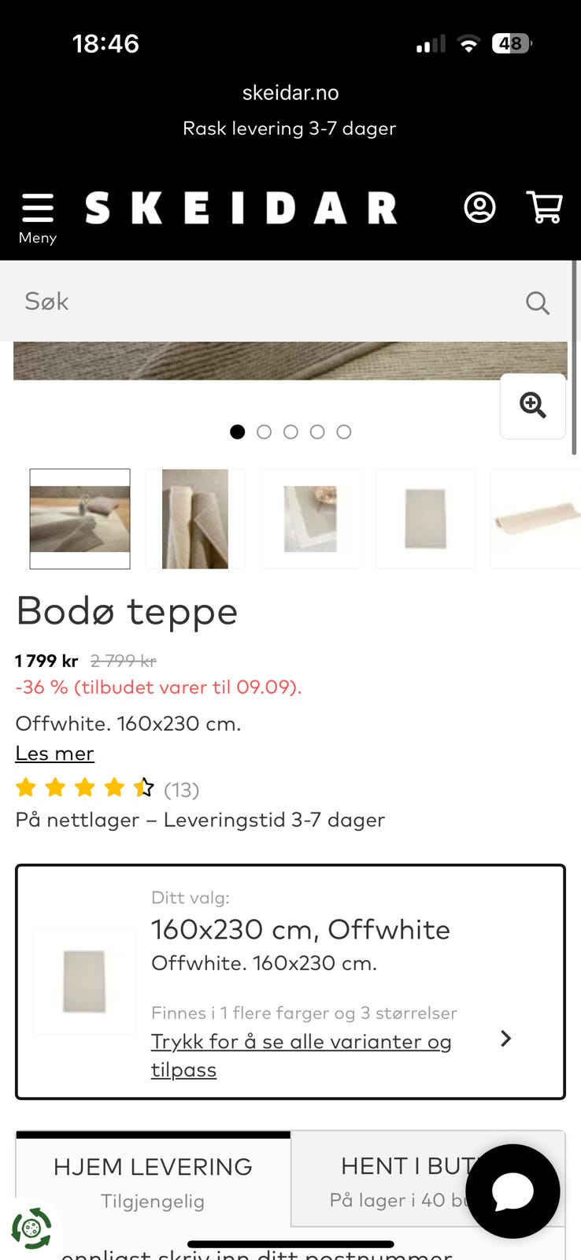
Task: Select the last image carousel dot
Action: click(x=344, y=432)
